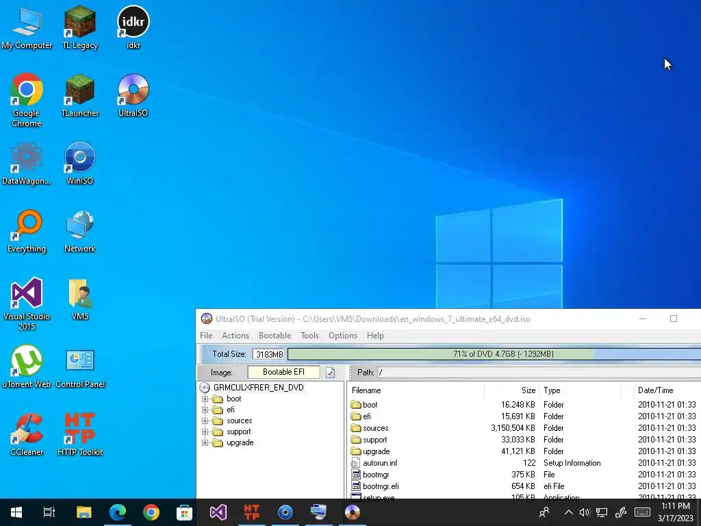The height and width of the screenshot is (526, 701).
Task: Launch WinISO desktop shortcut
Action: [x=79, y=163]
